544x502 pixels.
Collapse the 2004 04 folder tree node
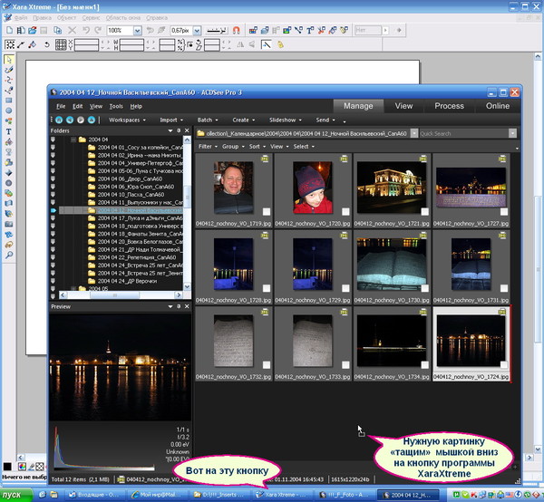(x=73, y=140)
